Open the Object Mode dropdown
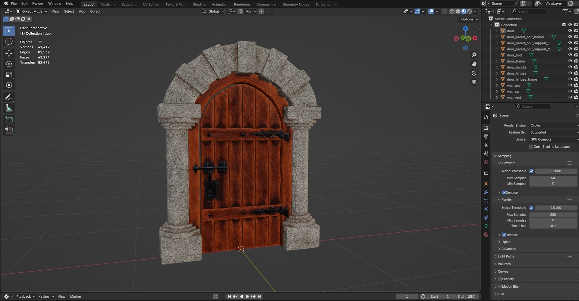The height and width of the screenshot is (301, 579). click(x=32, y=11)
